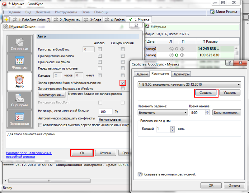Click Время начала field 9:00
The image size is (249, 193).
click(x=197, y=113)
